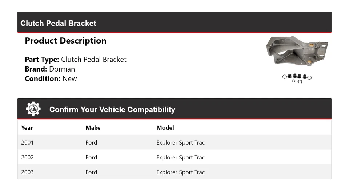Image resolution: width=349 pixels, height=191 pixels.
Task: Select Explorer Sport Trac in 2003 row
Action: tap(180, 172)
